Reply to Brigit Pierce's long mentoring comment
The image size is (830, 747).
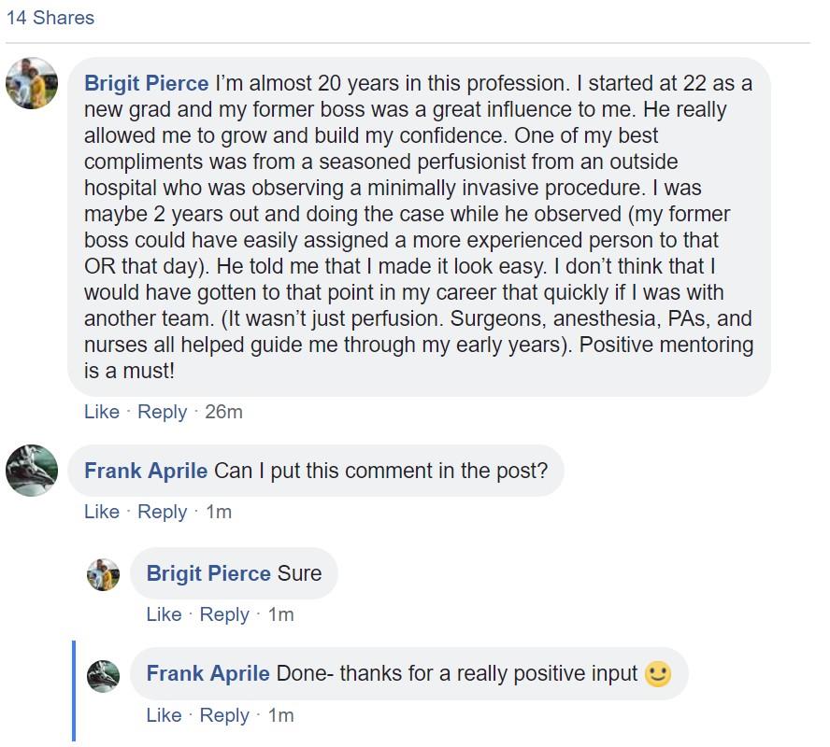coord(162,412)
